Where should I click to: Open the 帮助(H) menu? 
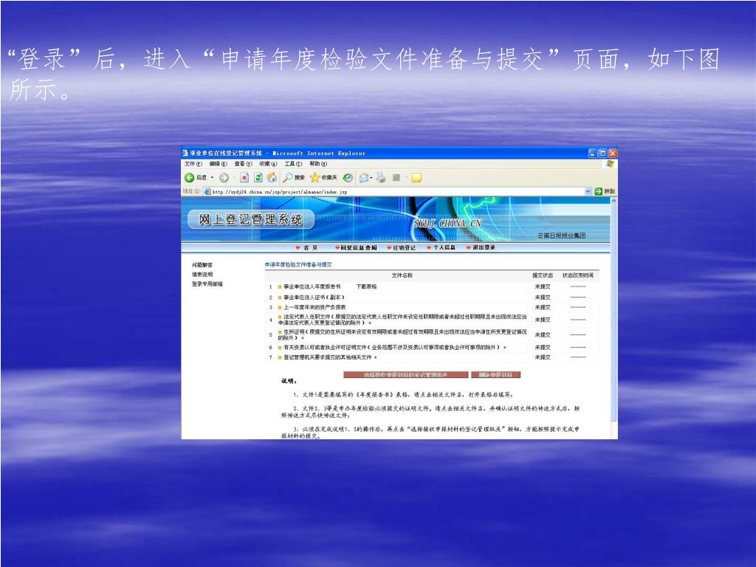tap(318, 164)
